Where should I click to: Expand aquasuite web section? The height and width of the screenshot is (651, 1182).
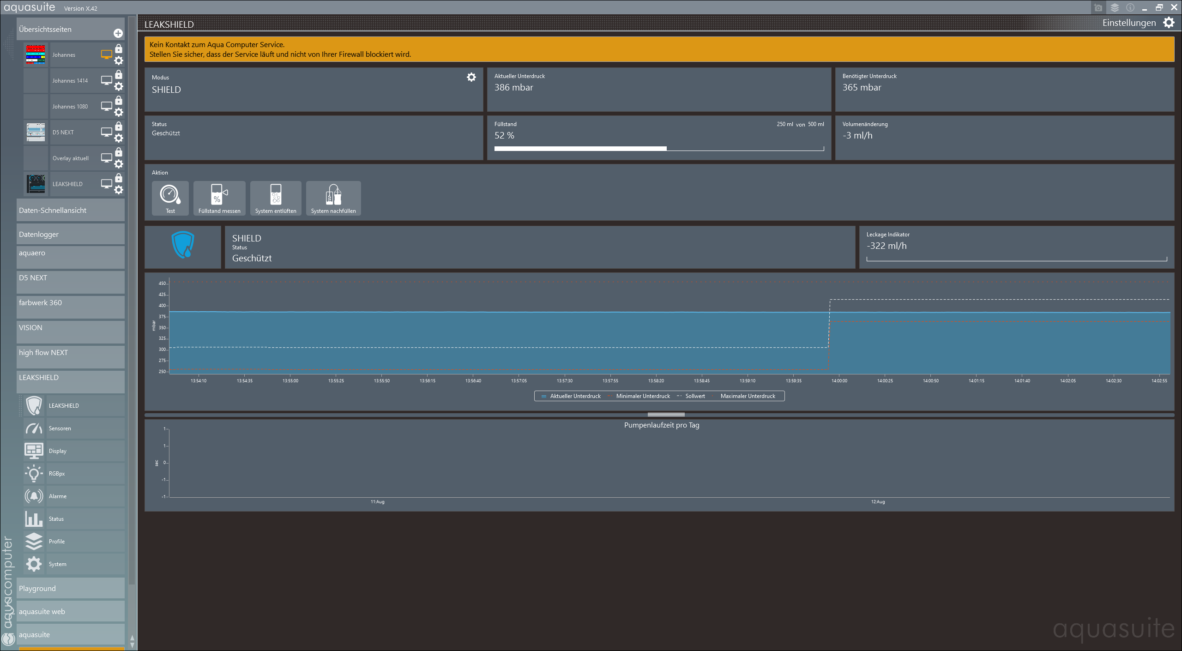[x=71, y=611]
